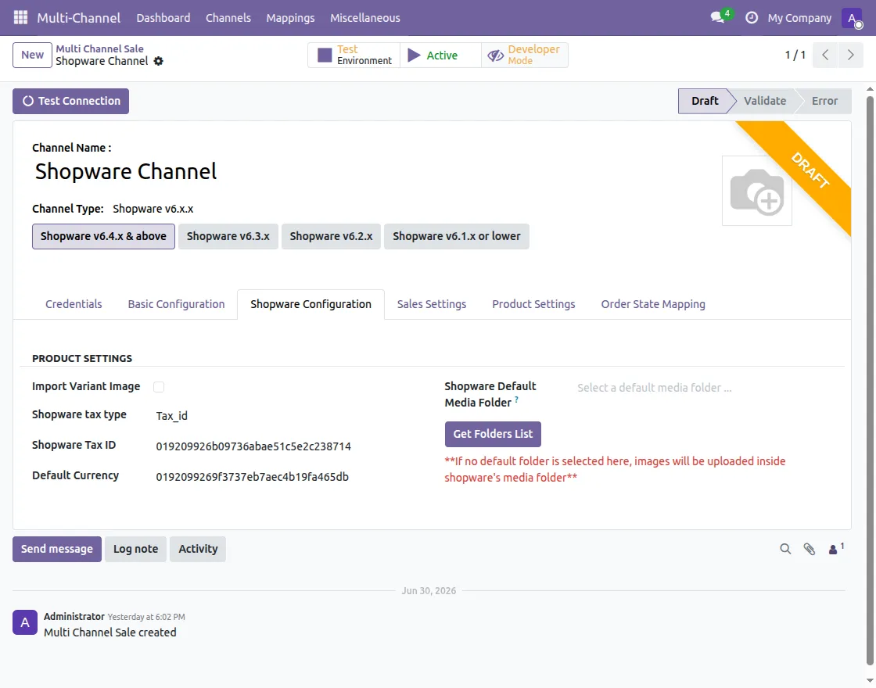Select Shopware v6.4.x & above option
Screen dimensions: 876x688
point(103,236)
